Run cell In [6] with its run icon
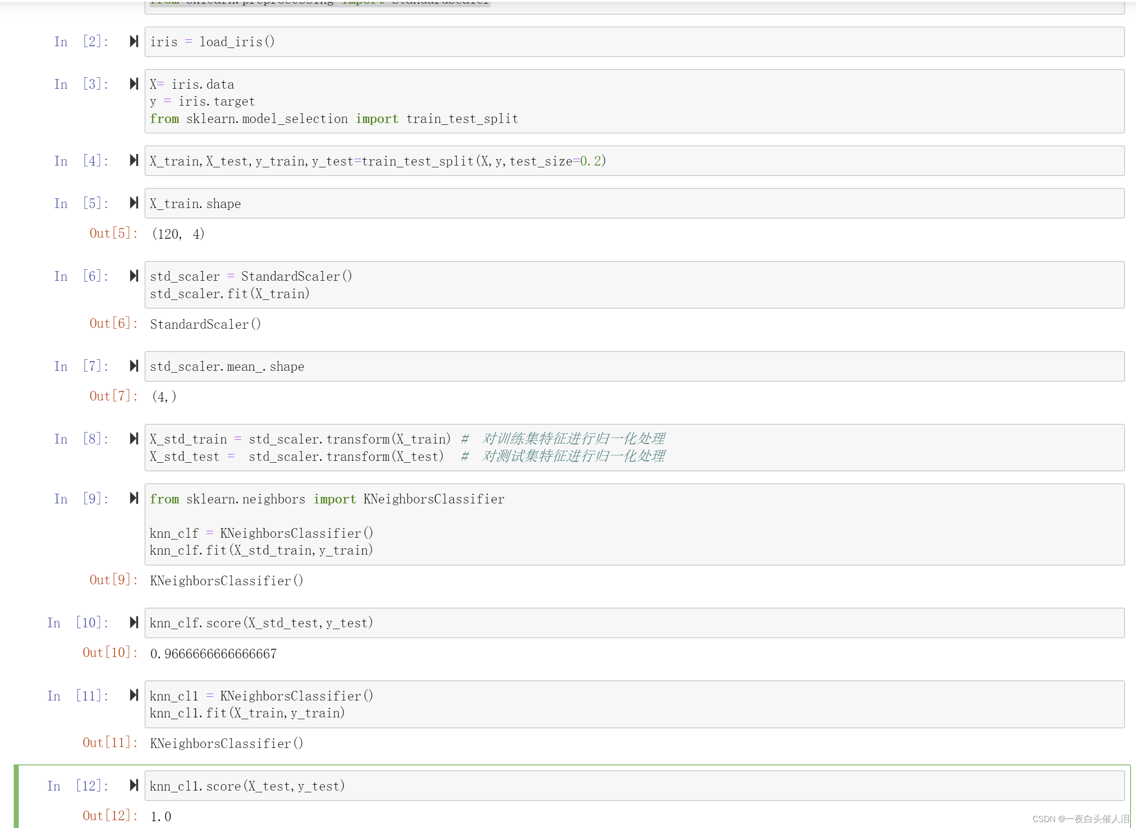1136x828 pixels. (134, 276)
